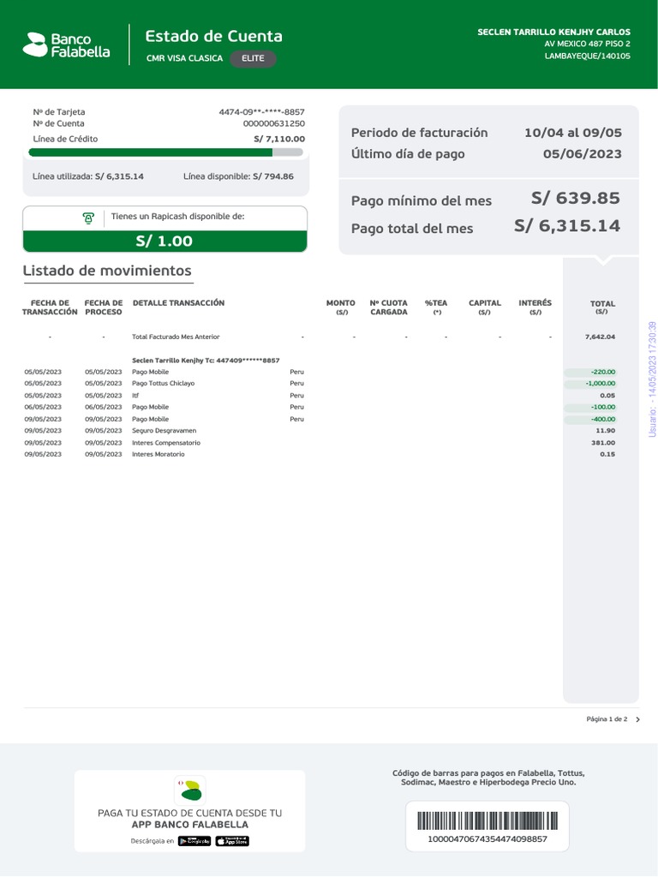Select card number 4474-09**-****-8857

(x=262, y=112)
